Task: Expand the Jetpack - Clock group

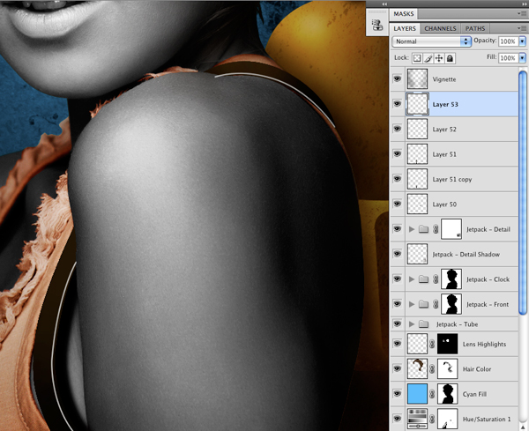Action: 412,279
